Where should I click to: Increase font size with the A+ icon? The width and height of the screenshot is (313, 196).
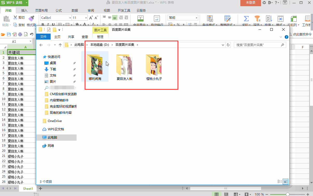click(91, 18)
